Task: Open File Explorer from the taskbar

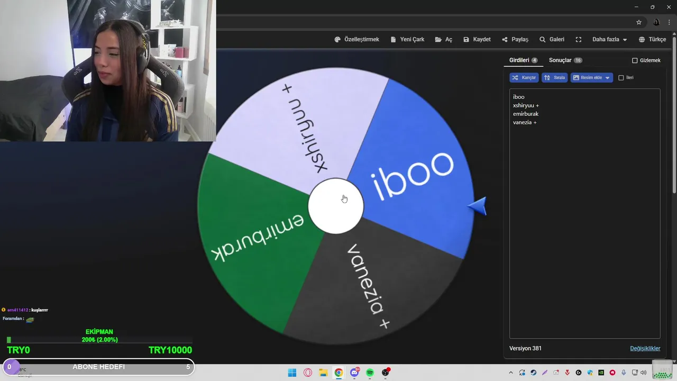Action: pos(323,373)
